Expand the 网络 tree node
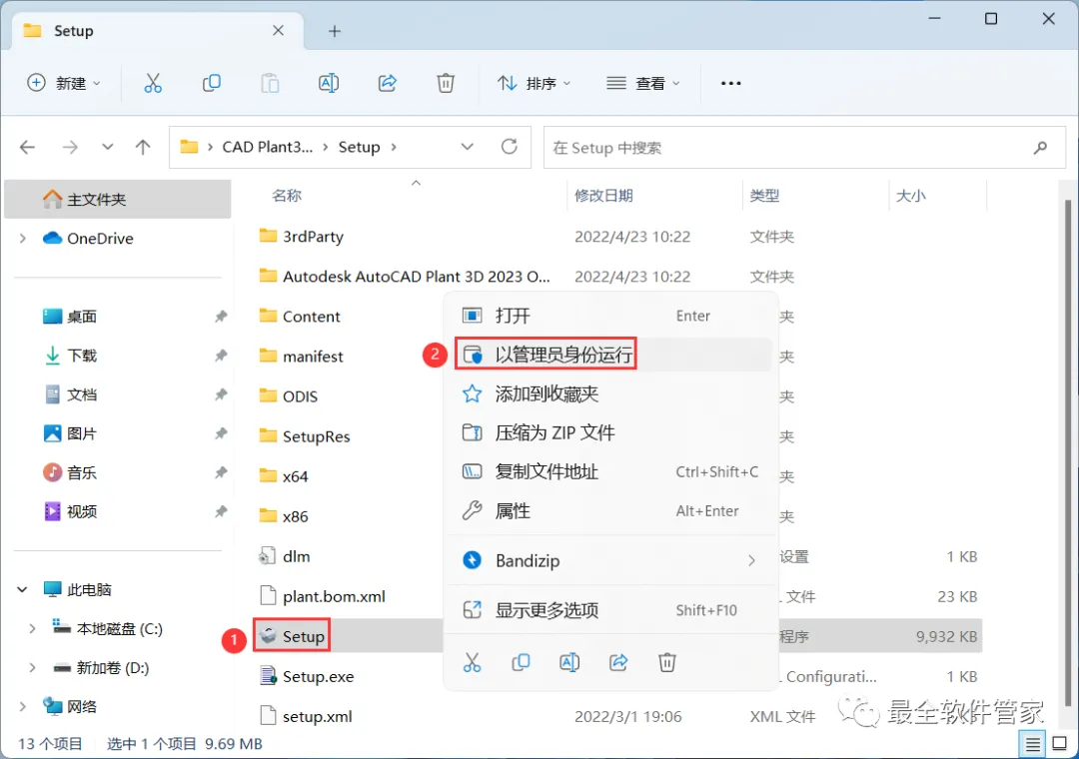Image resolution: width=1079 pixels, height=759 pixels. 23,707
